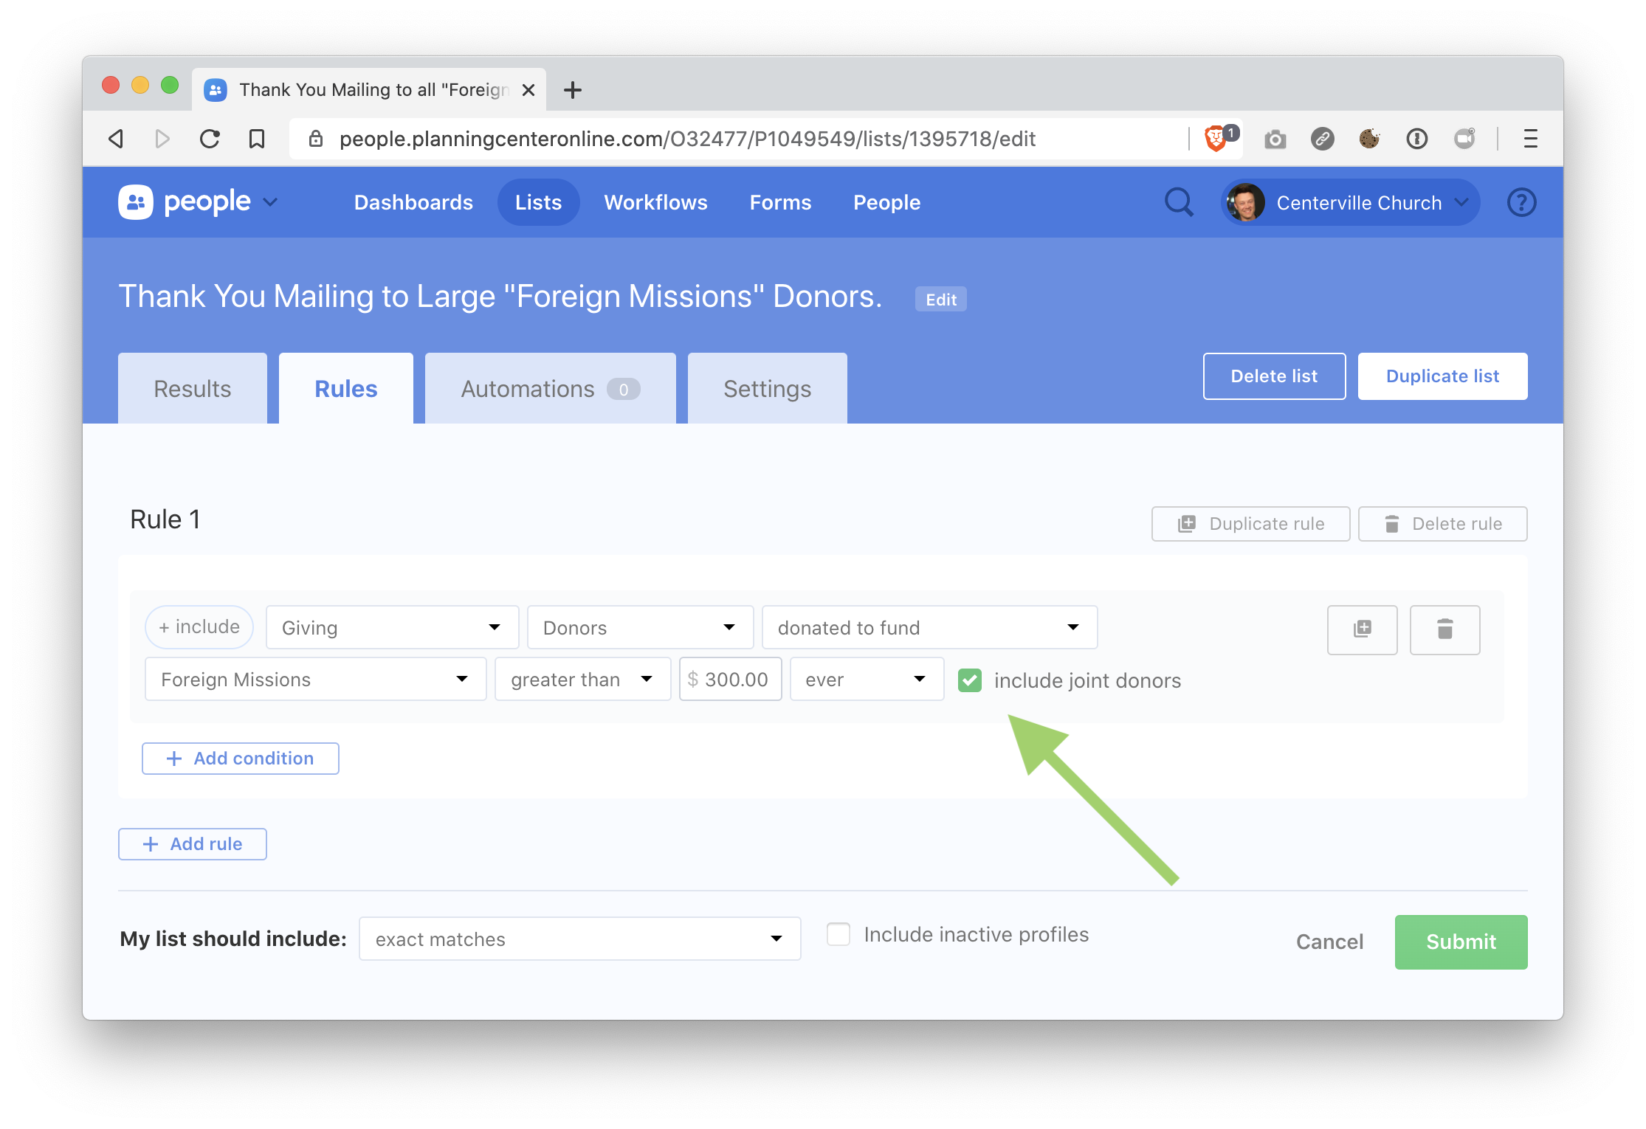Click the trash icon to delete condition

tap(1444, 629)
